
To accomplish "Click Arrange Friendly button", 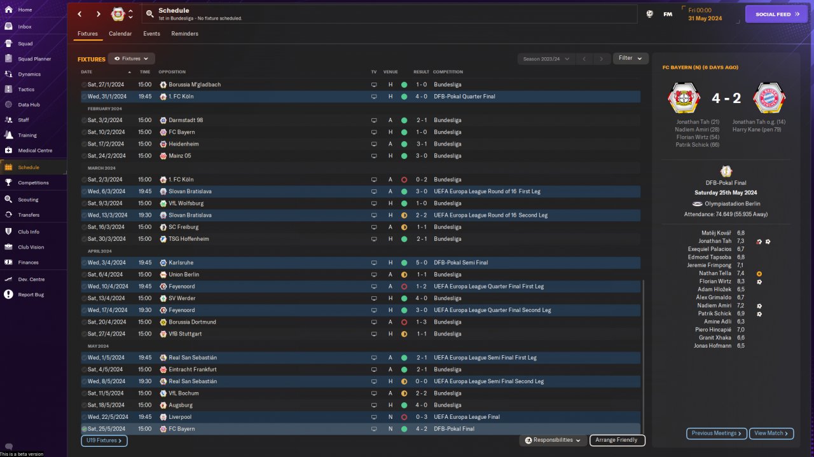I will 617,440.
